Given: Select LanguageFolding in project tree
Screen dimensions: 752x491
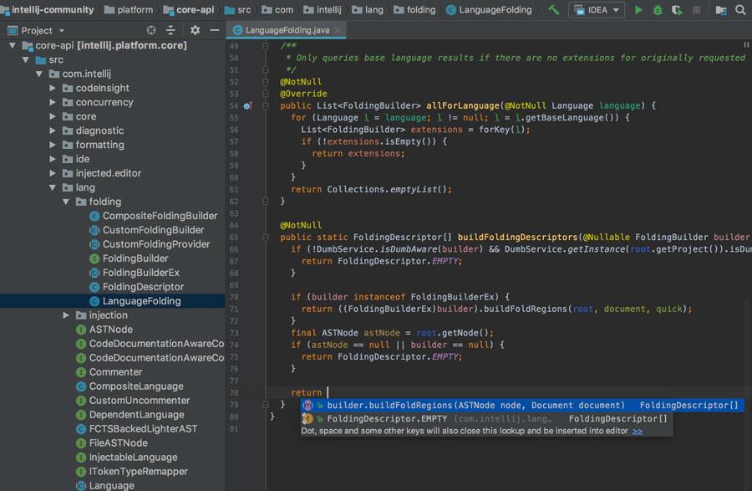Looking at the screenshot, I should [x=135, y=301].
